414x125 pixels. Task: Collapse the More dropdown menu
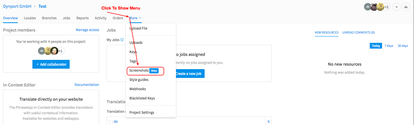tap(135, 18)
